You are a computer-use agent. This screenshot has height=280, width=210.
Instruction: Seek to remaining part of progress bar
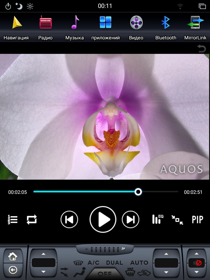[x=160, y=192]
